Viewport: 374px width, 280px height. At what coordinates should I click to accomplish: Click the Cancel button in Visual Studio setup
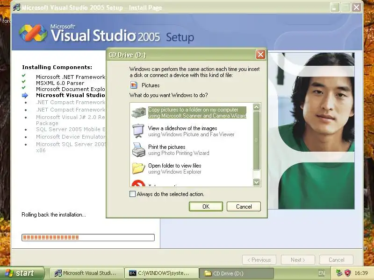(336, 260)
